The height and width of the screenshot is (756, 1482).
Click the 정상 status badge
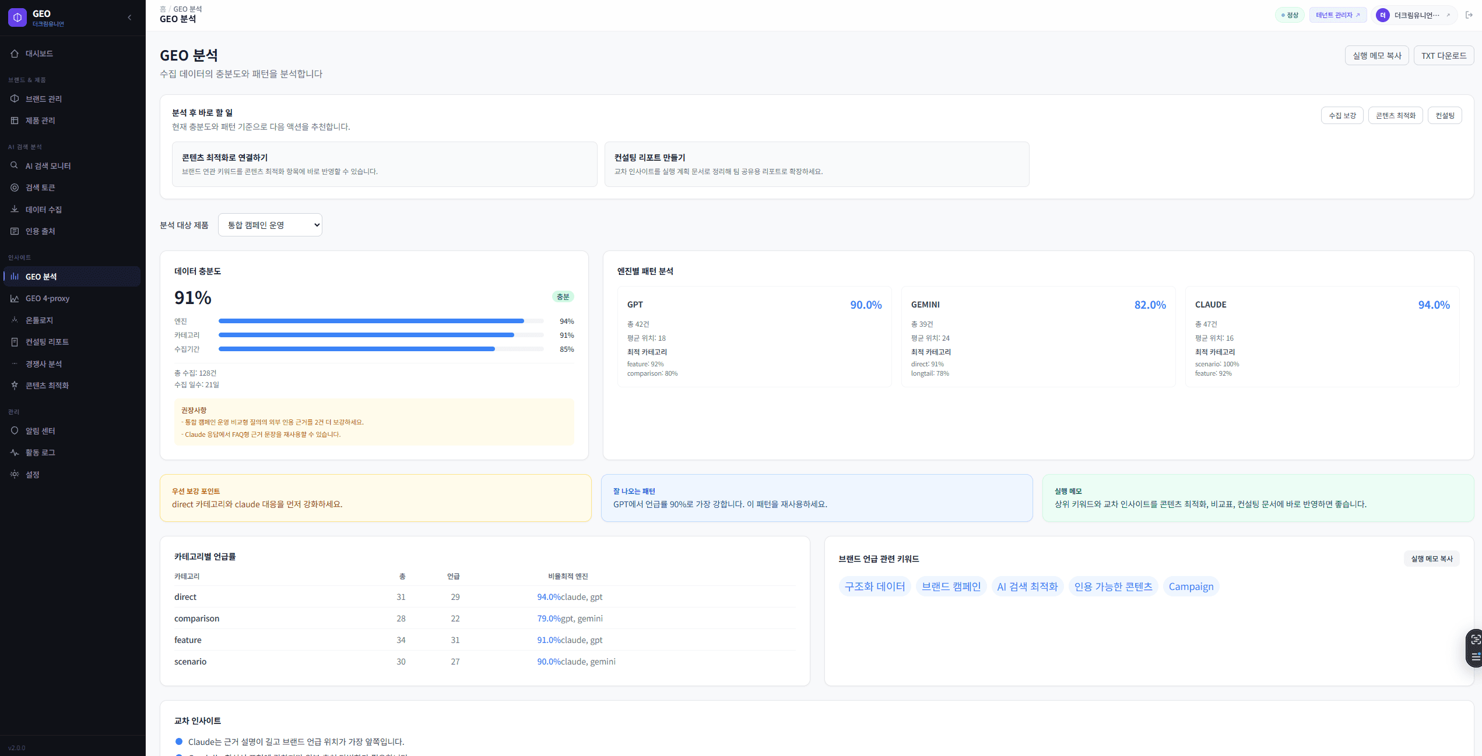[x=1290, y=15]
